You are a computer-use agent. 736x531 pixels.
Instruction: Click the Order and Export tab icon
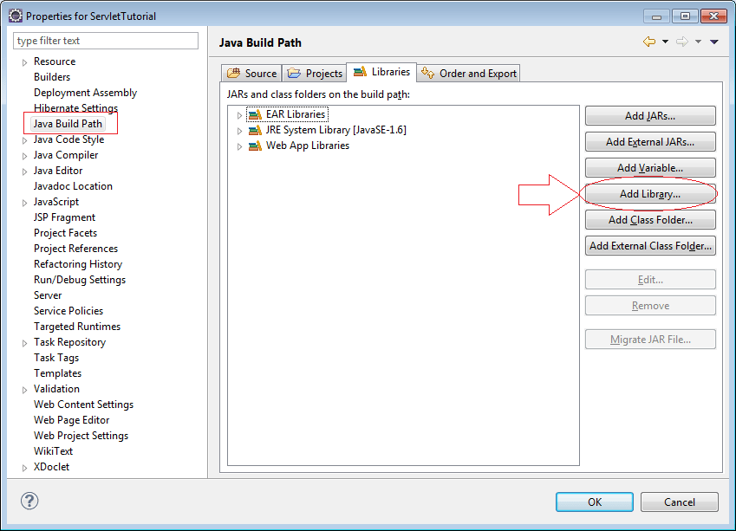pos(429,73)
